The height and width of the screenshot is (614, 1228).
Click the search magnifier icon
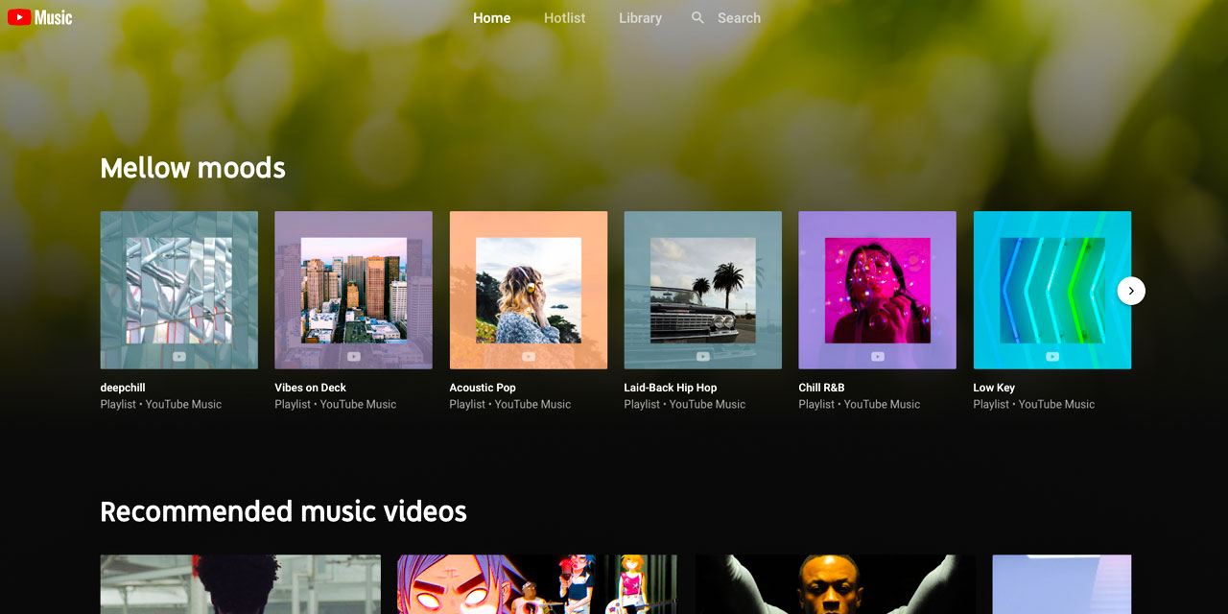click(x=697, y=18)
